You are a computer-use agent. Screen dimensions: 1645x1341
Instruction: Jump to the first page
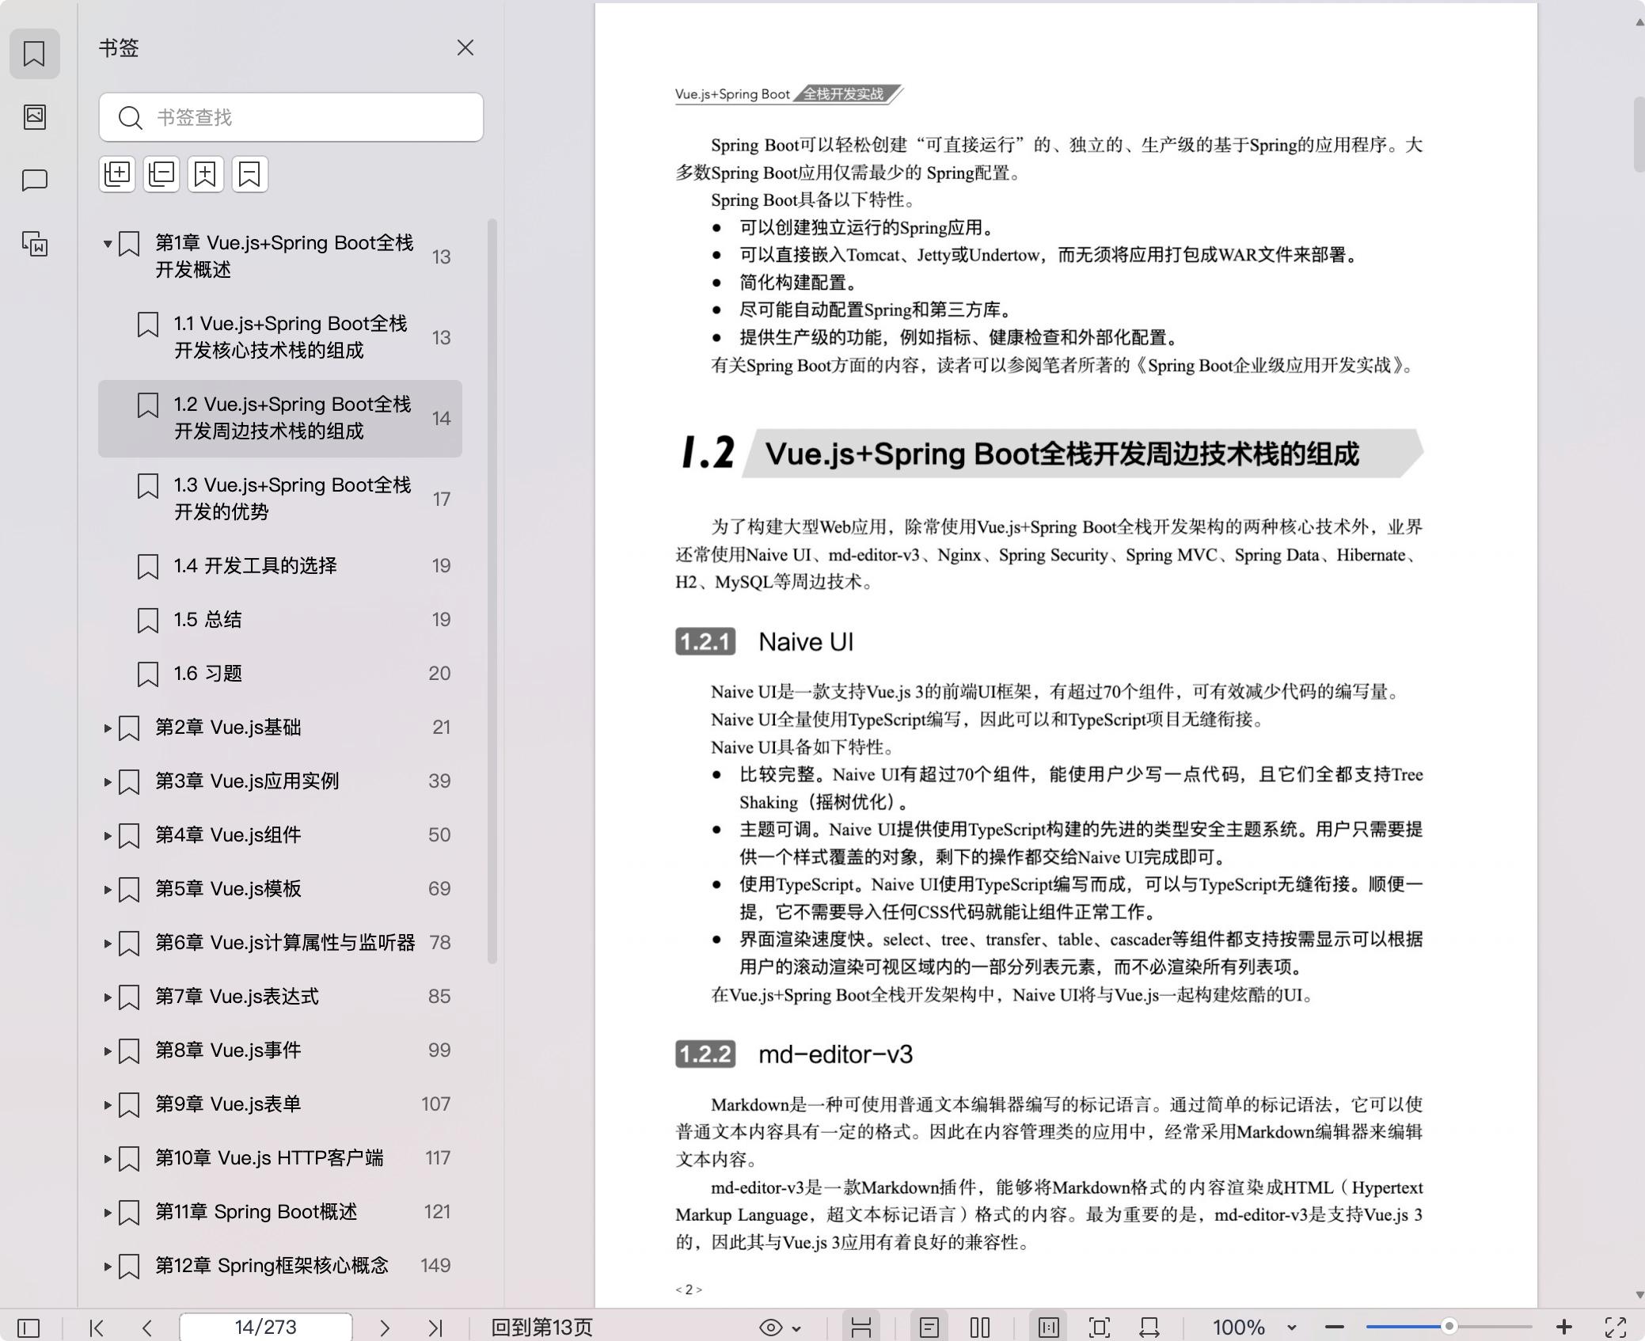(x=97, y=1328)
